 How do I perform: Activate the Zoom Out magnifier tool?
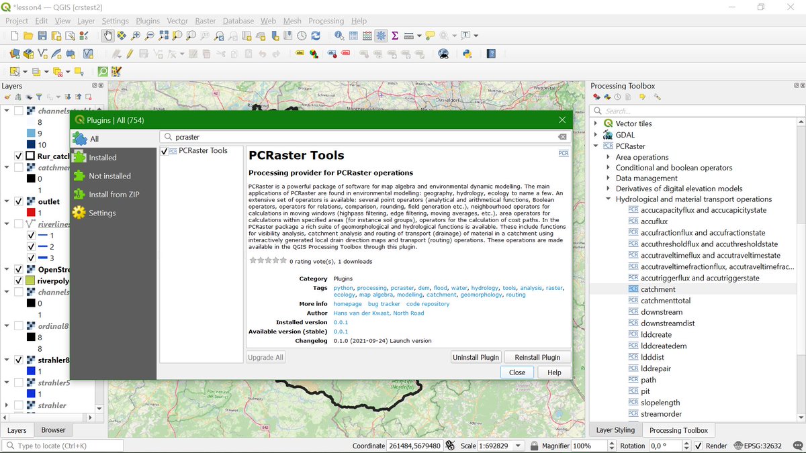click(x=150, y=36)
